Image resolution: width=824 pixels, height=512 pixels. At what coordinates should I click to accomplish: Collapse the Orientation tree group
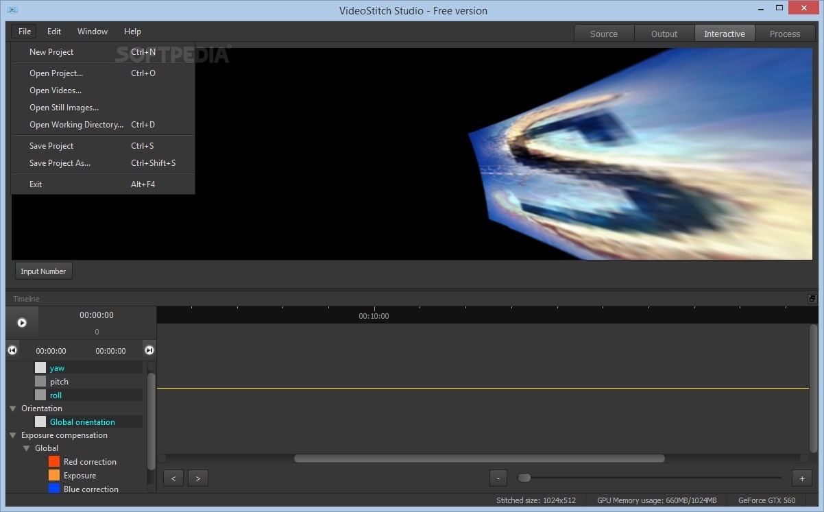12,409
